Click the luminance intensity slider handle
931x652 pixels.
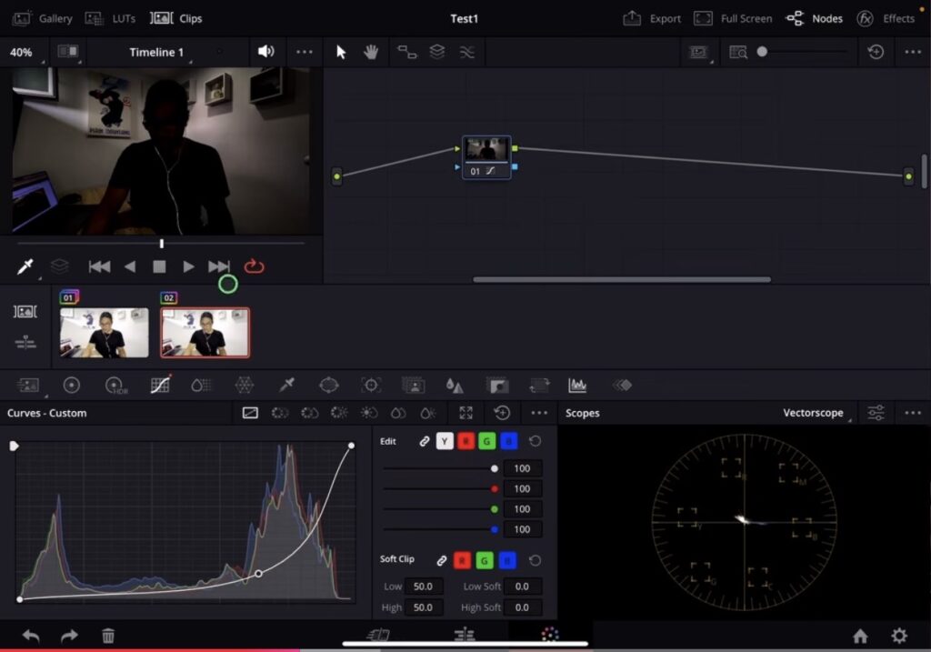[495, 468]
